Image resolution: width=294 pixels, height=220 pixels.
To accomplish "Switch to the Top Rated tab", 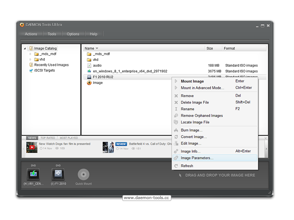I will coord(48,138).
